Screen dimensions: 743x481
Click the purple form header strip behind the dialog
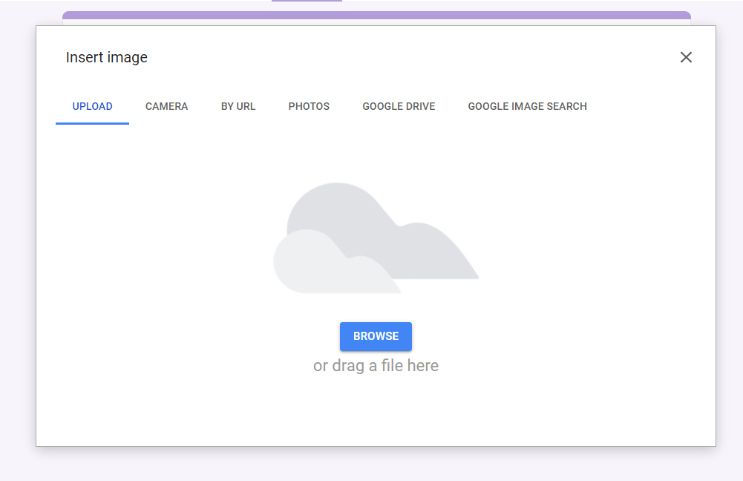tap(377, 15)
